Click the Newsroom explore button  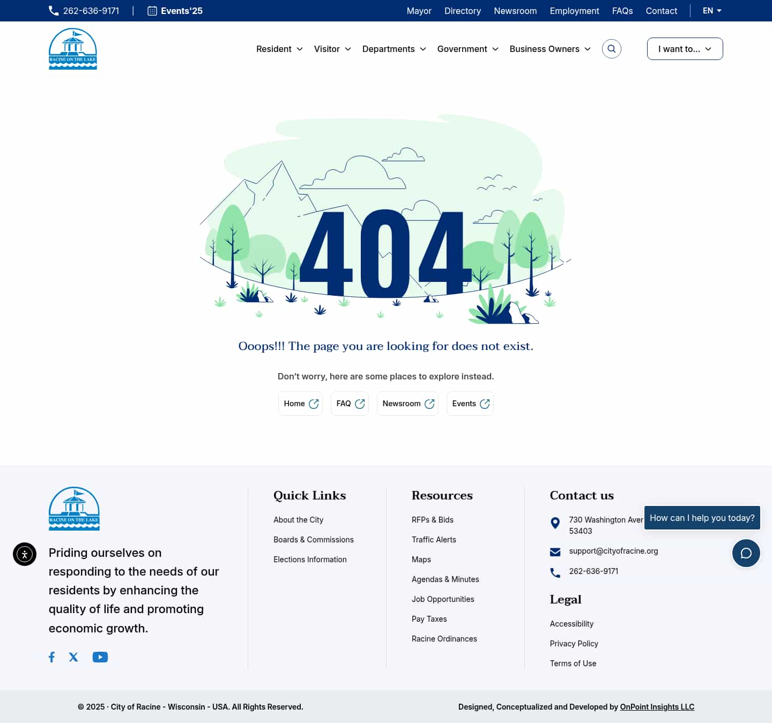(x=407, y=403)
